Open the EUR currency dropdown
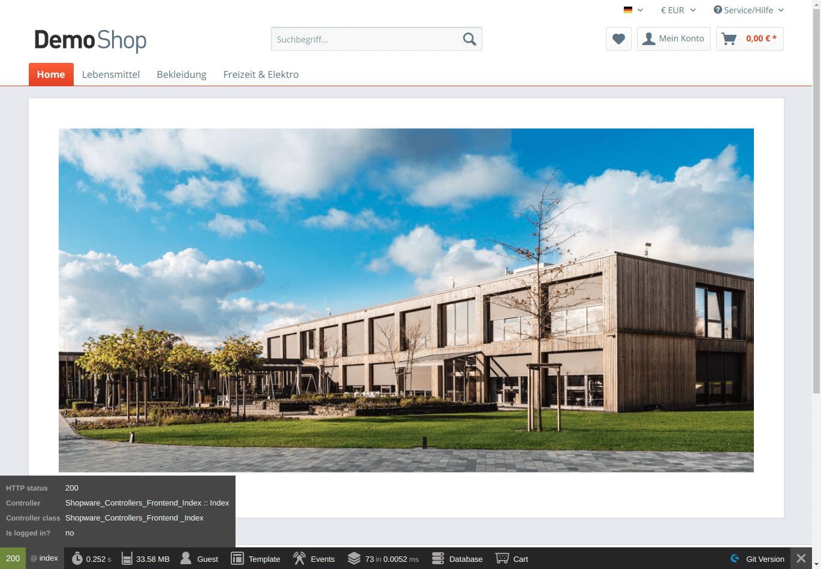 pyautogui.click(x=678, y=10)
